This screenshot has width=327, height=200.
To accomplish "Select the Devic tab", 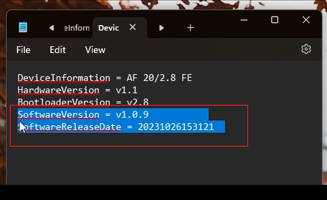I will 109,28.
